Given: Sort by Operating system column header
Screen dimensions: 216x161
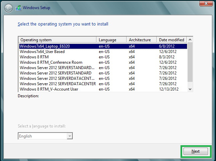Looking at the screenshot, I should pyautogui.click(x=57, y=40).
